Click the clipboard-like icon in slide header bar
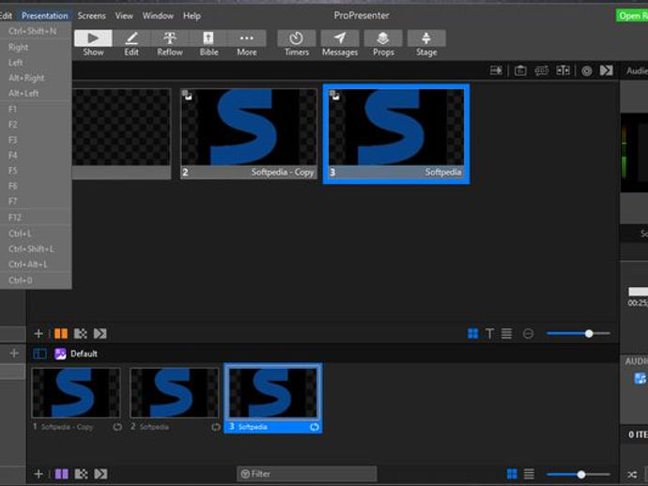Screen dimensions: 648x486 pyautogui.click(x=520, y=70)
